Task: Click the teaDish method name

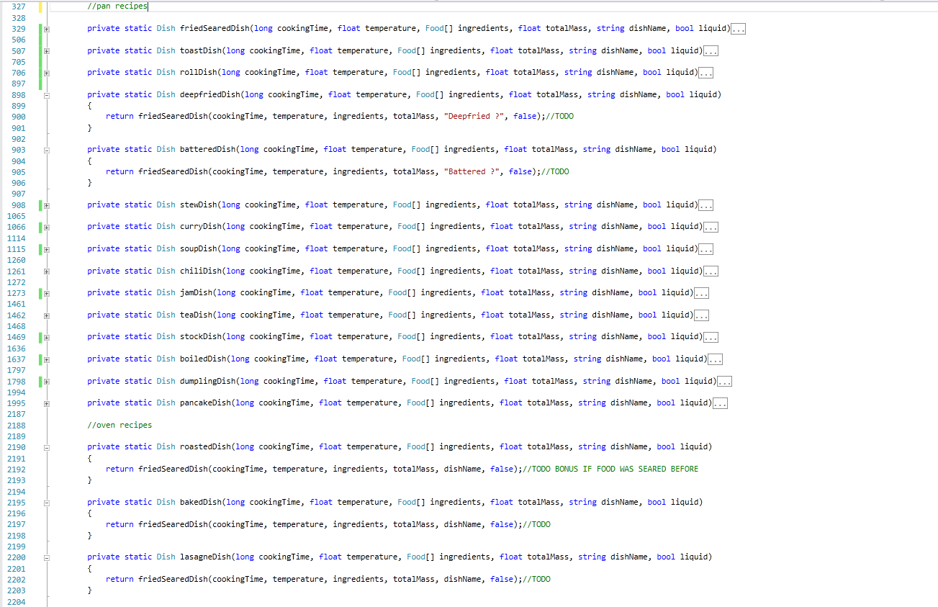Action: pos(196,315)
